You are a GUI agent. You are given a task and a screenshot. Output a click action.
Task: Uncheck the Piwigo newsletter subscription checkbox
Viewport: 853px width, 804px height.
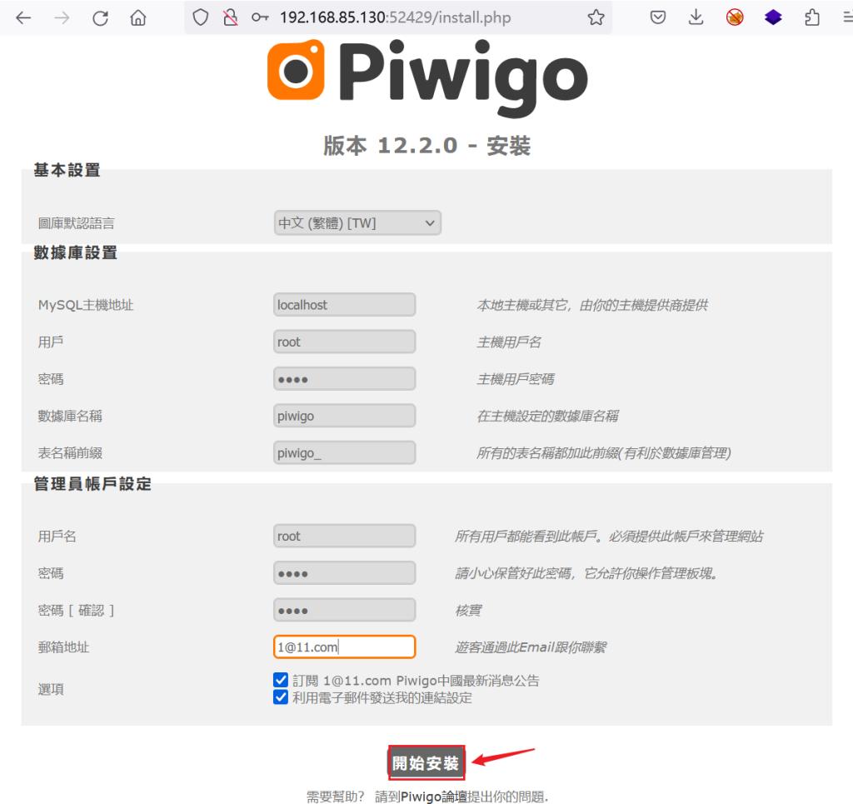click(x=281, y=680)
